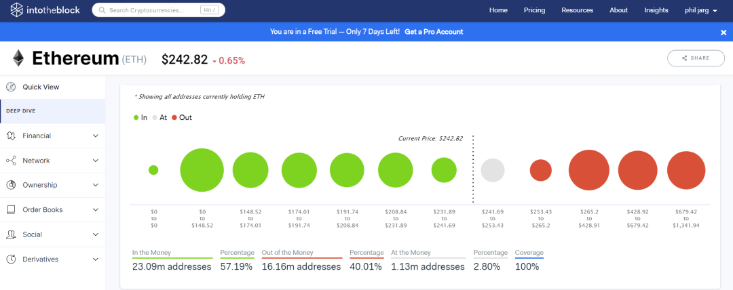Click the Order Books icon
This screenshot has width=733, height=290.
click(12, 209)
